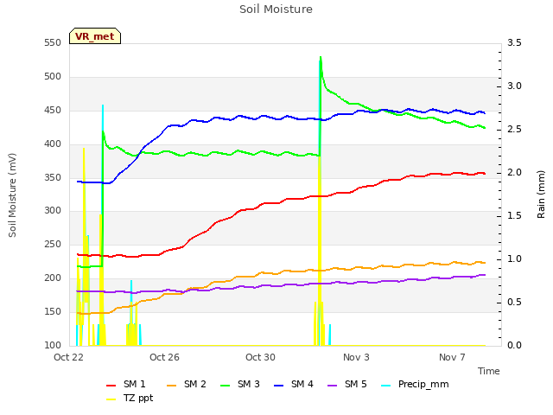Screen dimensions: 553x415
Task: Click the 1.5 rain axis tick label
Action: (x=514, y=216)
